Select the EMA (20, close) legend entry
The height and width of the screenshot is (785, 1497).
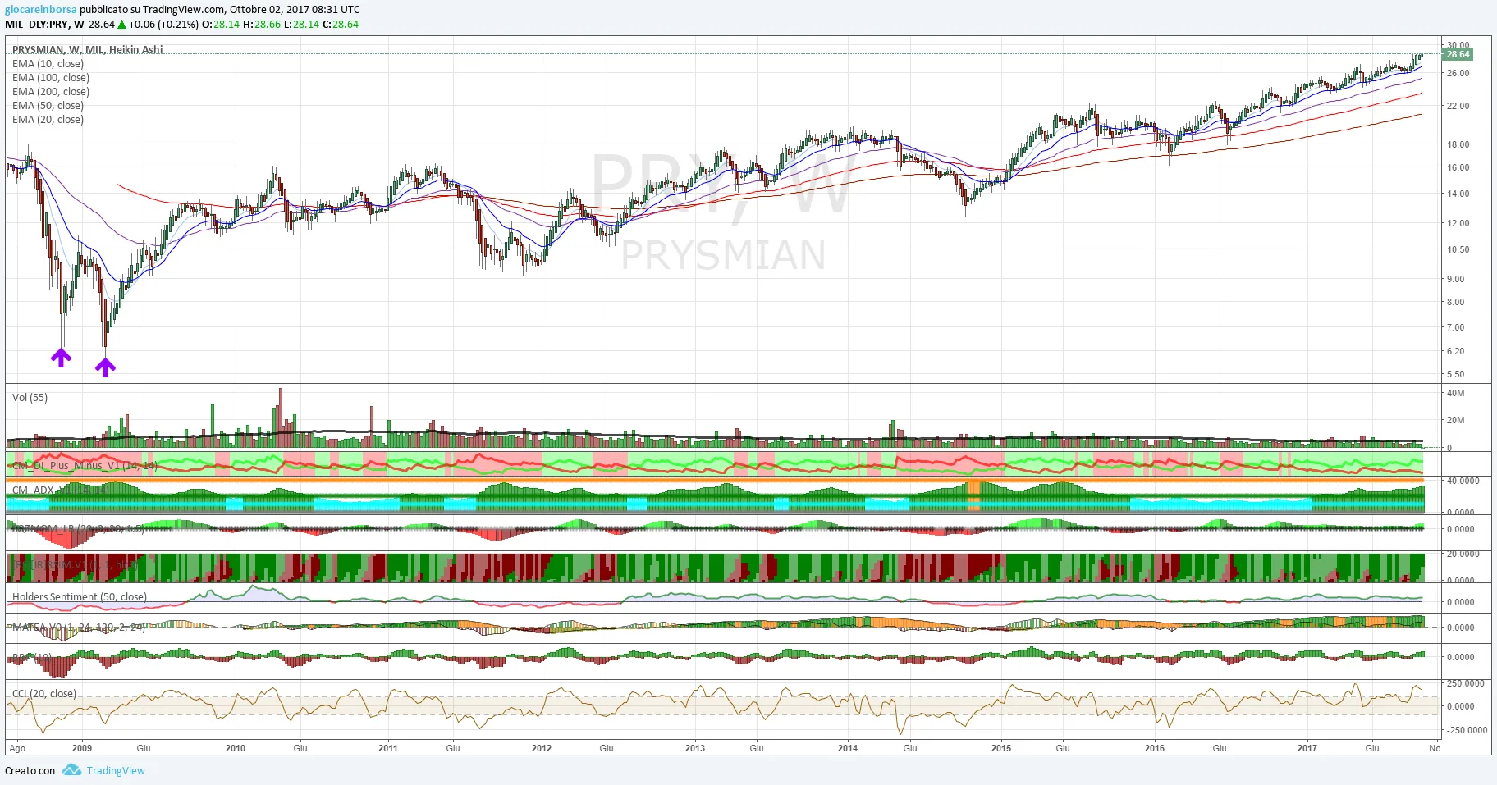coord(48,120)
